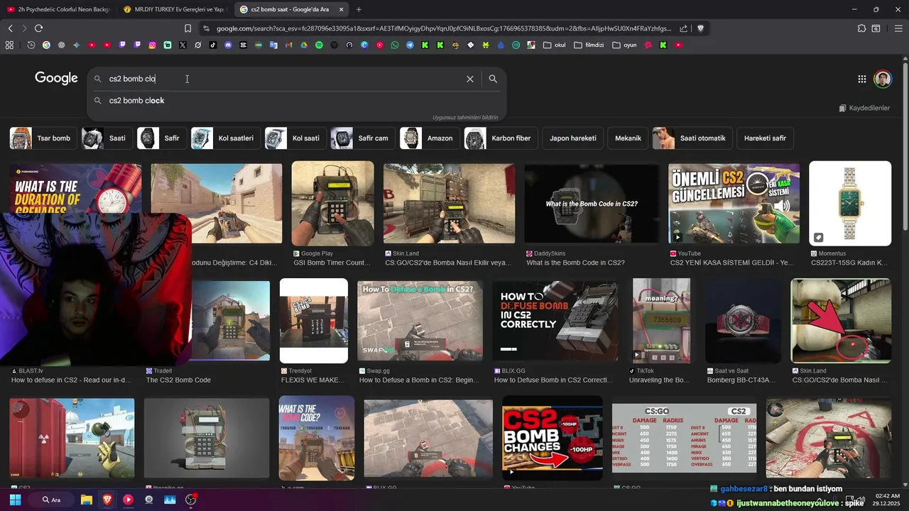Open the BLIX.GG How to Defuse Bomb image
The height and width of the screenshot is (511, 909).
pyautogui.click(x=555, y=321)
